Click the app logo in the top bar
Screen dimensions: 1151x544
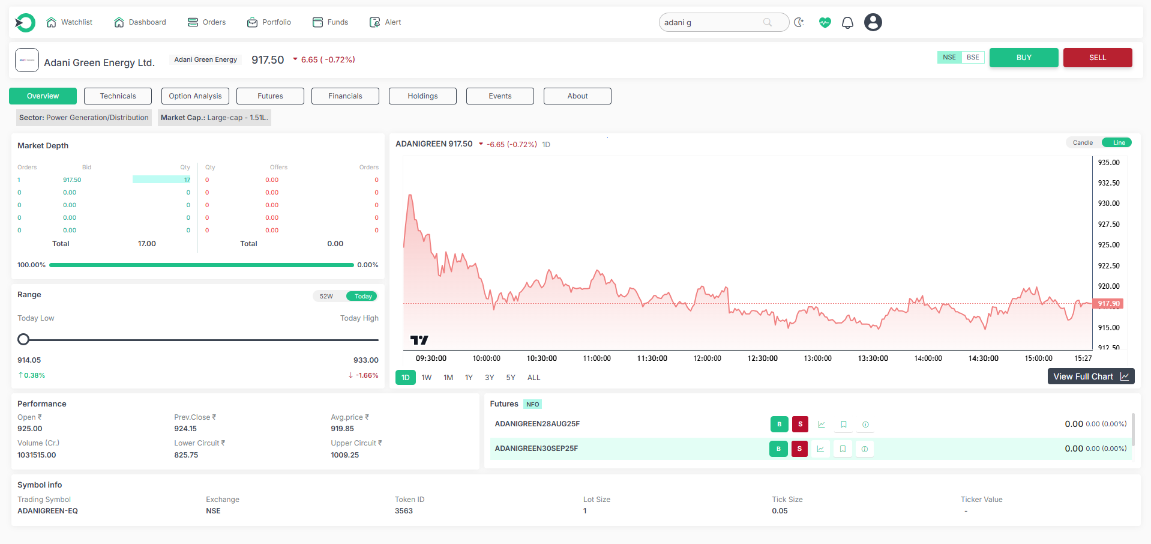25,23
